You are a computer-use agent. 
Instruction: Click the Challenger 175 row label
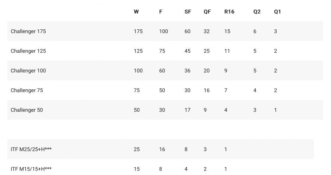click(28, 31)
